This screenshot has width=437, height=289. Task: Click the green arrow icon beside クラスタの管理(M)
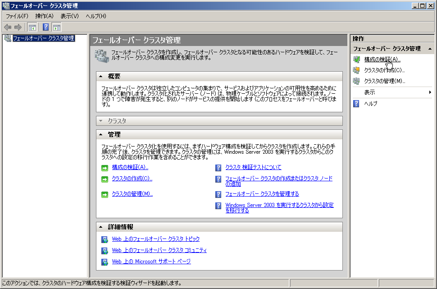coord(105,194)
